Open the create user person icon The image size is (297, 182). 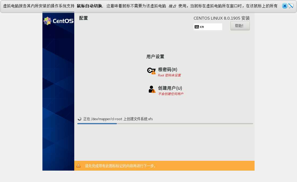152,89
